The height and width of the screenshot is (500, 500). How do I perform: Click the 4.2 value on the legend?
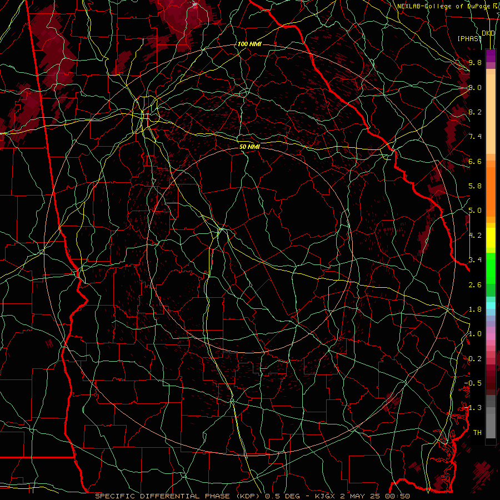click(475, 235)
